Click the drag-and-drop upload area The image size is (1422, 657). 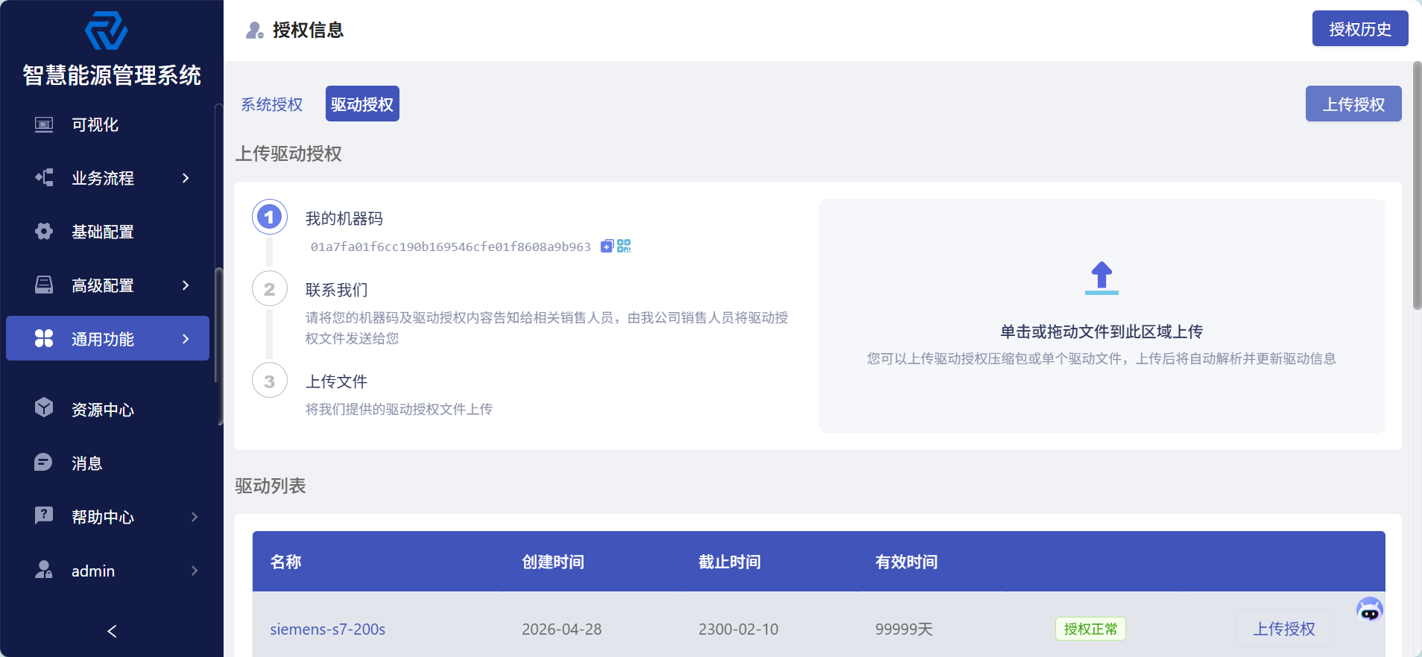(x=1102, y=316)
